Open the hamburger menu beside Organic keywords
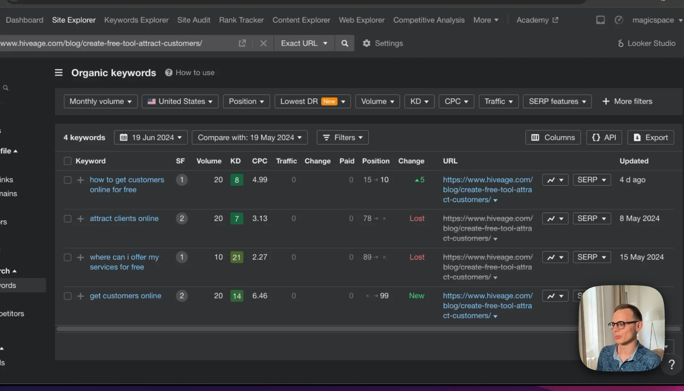Viewport: 684px width, 391px height. pos(59,73)
